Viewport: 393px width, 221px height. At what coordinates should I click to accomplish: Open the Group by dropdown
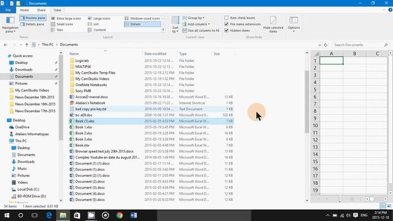click(193, 18)
